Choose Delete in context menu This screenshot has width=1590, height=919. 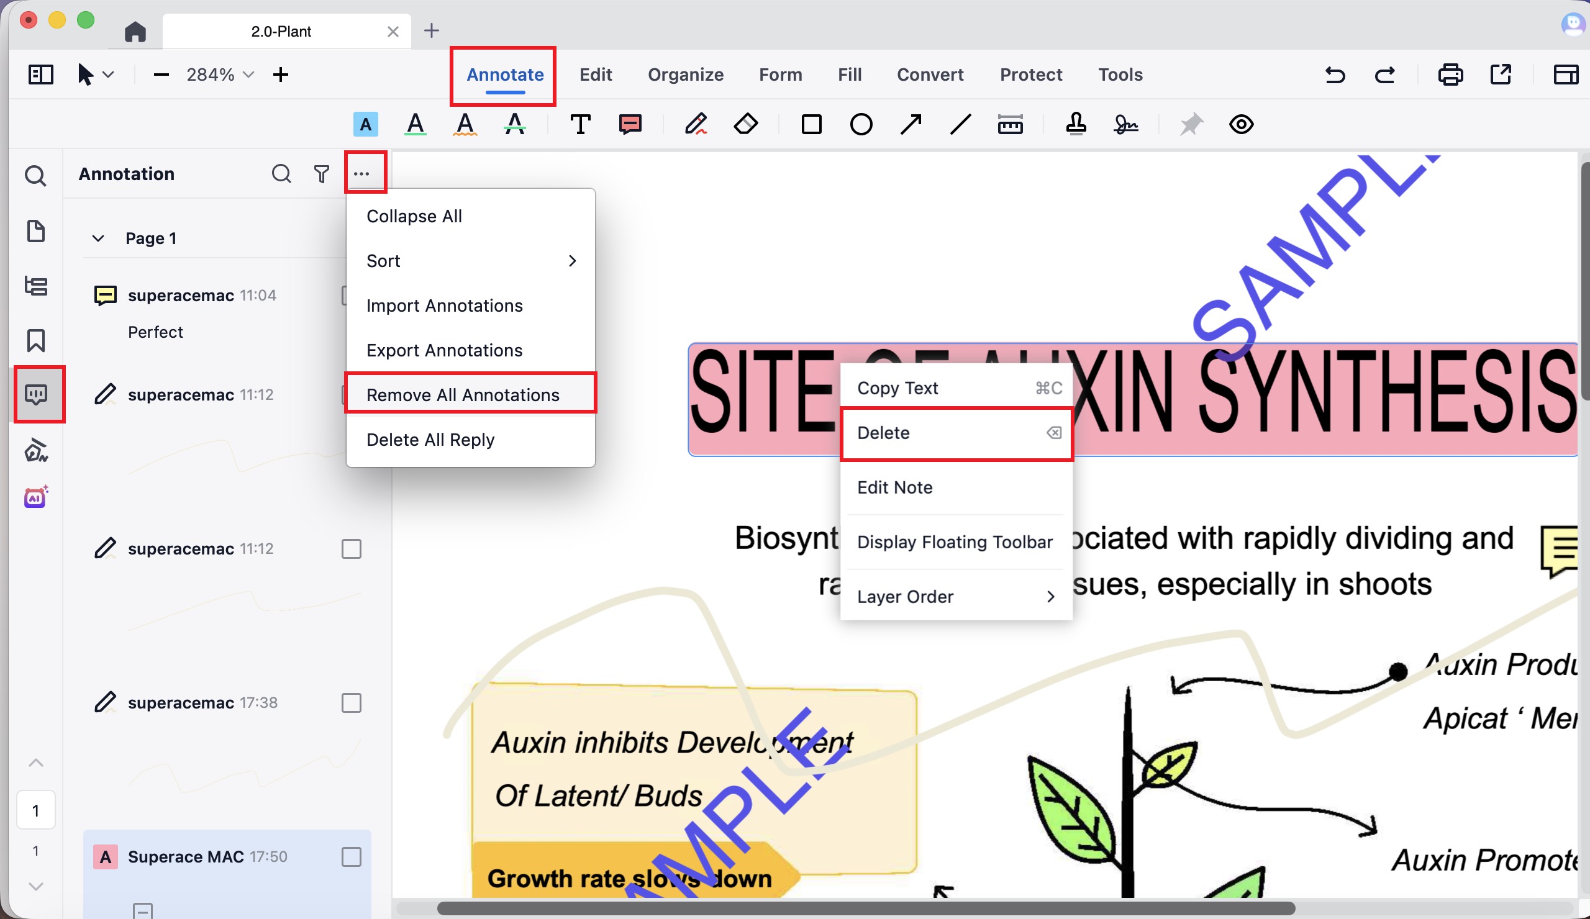956,433
